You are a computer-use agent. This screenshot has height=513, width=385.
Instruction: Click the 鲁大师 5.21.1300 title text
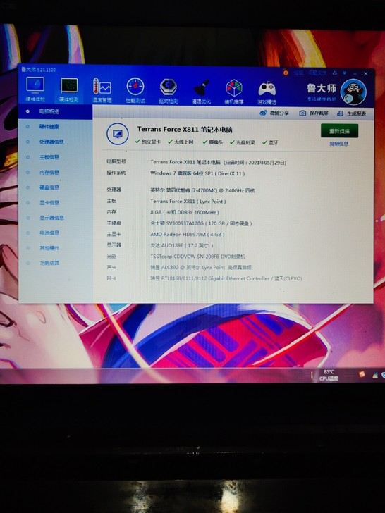[x=38, y=69]
